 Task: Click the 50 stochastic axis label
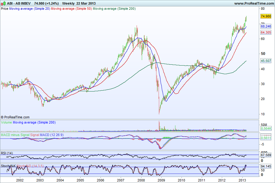point(263,170)
